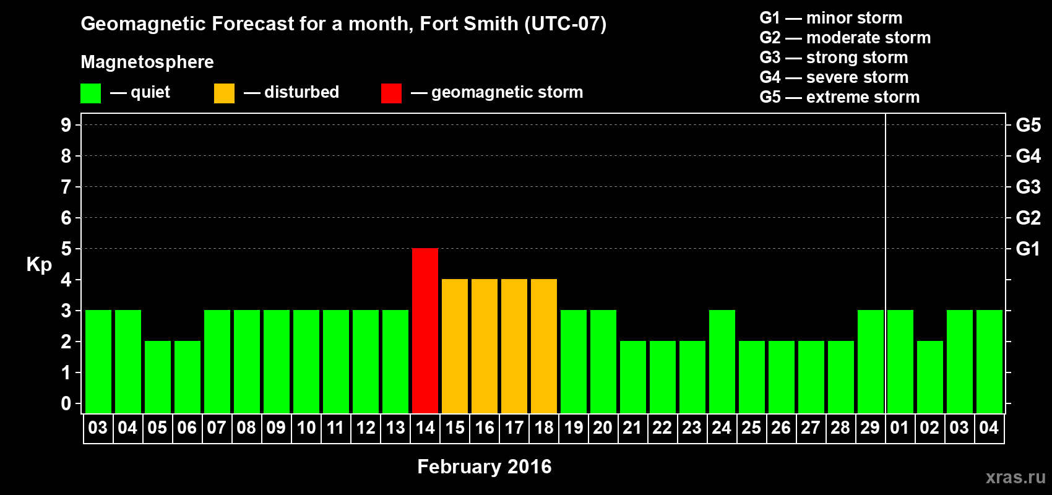Screen dimensions: 1052x495
Task: Click the green quiet legend swatch
Action: click(90, 93)
